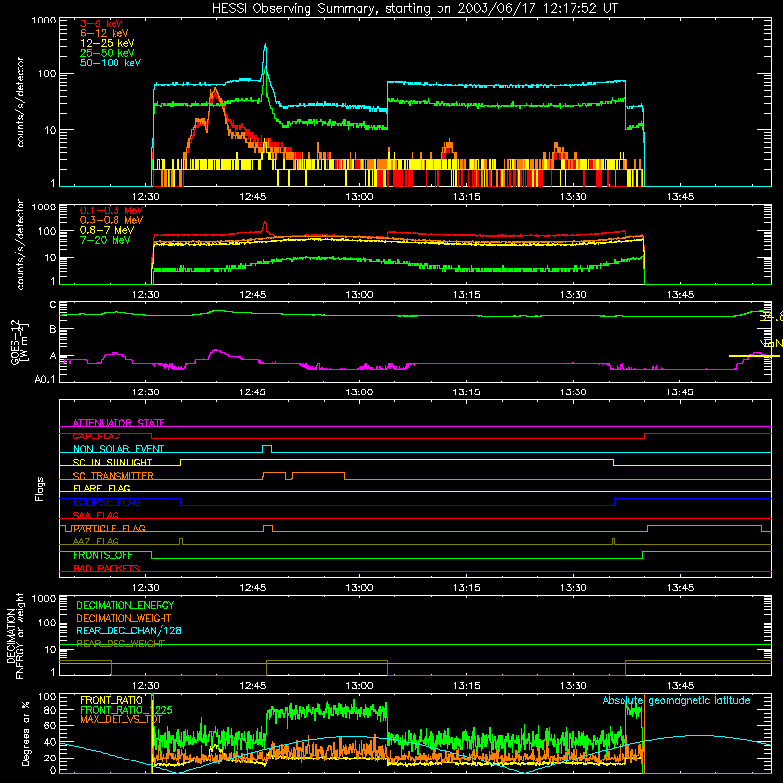
Task: Click the GOES-12 axis label
Action: pyautogui.click(x=19, y=342)
